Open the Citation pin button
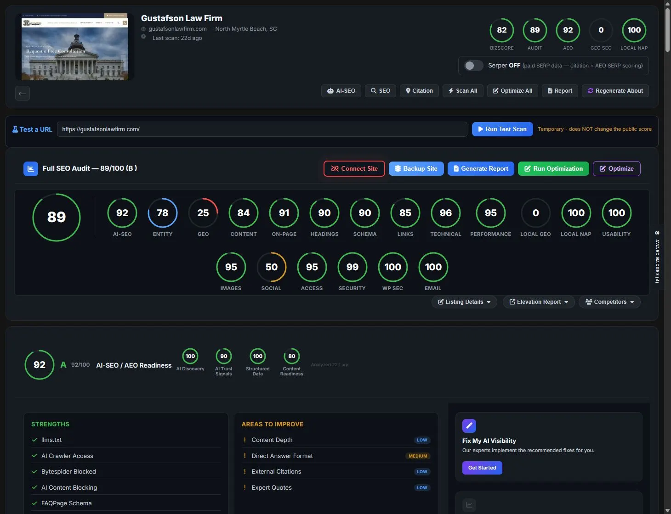The image size is (671, 514). pyautogui.click(x=419, y=91)
